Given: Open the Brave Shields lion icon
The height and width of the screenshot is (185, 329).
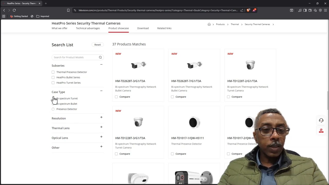Looking at the screenshot, I should pos(248,10).
